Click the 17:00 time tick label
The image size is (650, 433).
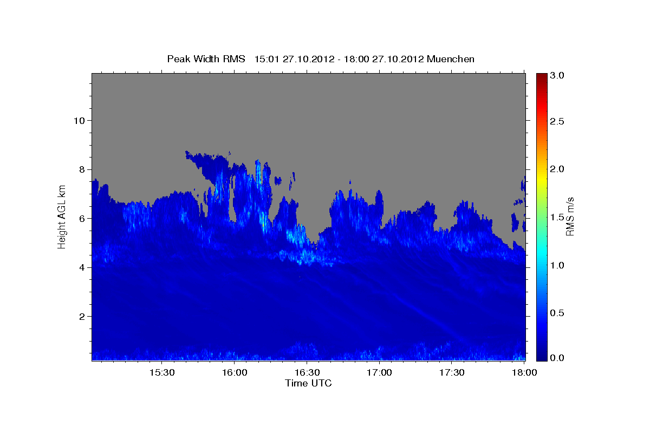click(379, 372)
